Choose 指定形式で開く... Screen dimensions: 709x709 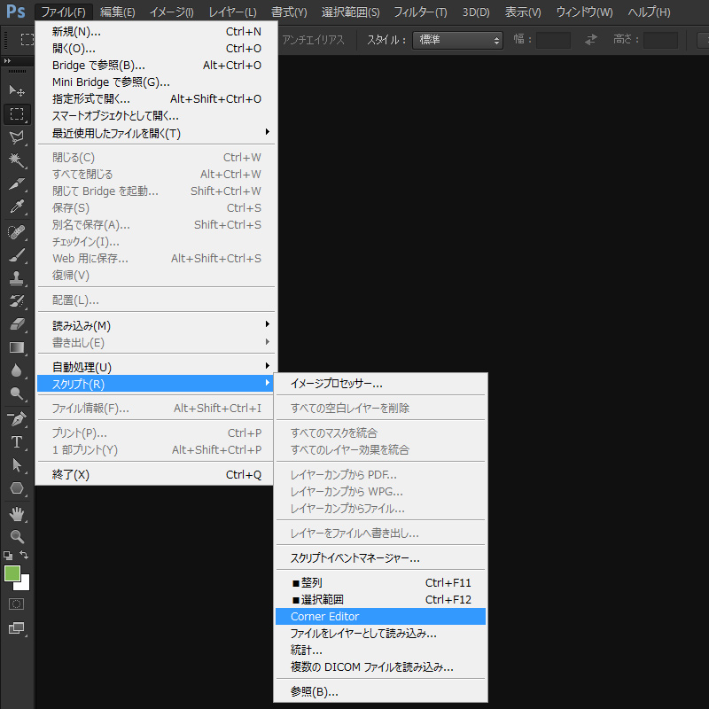pos(157,98)
